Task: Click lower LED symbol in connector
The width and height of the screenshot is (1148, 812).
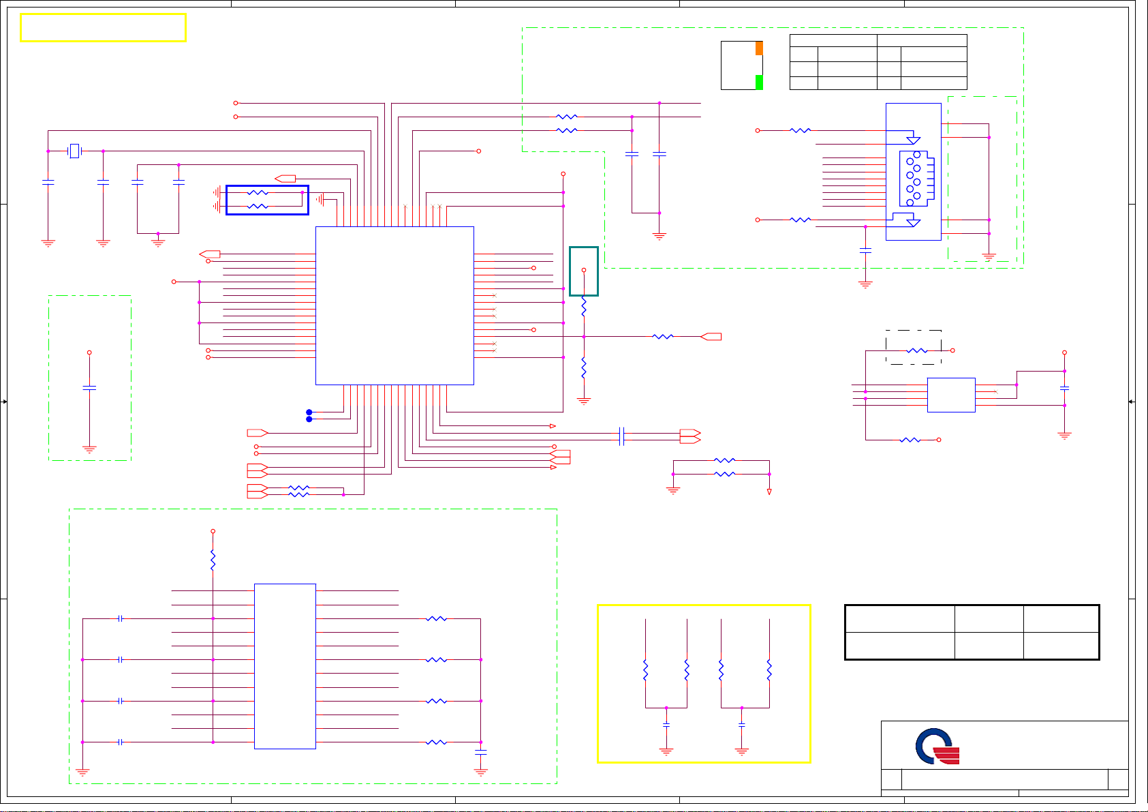Action: [x=914, y=222]
